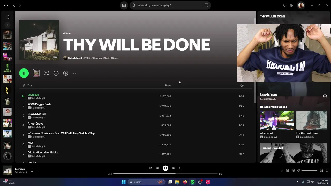This screenshot has width=331, height=186.
Task: Click the Title column header
Action: 30,86
